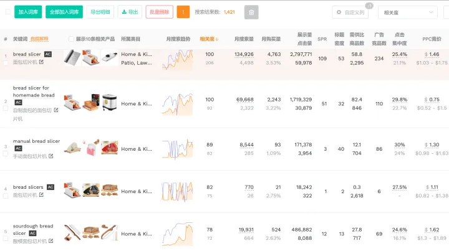The image size is (449, 251).
Task: Open pink slicer thumbnail in manual bread slicer row
Action: (x=91, y=148)
